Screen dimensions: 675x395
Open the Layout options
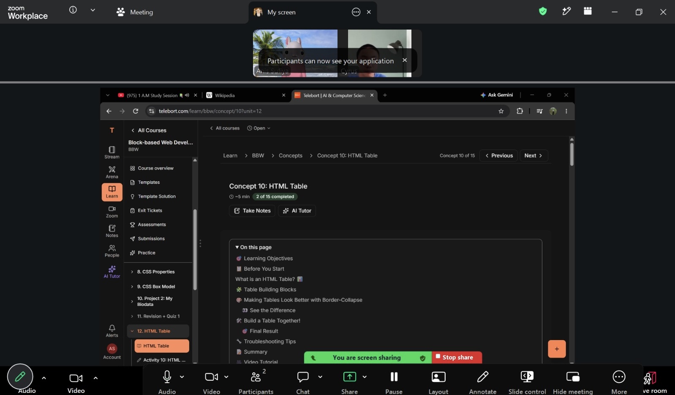pyautogui.click(x=438, y=382)
